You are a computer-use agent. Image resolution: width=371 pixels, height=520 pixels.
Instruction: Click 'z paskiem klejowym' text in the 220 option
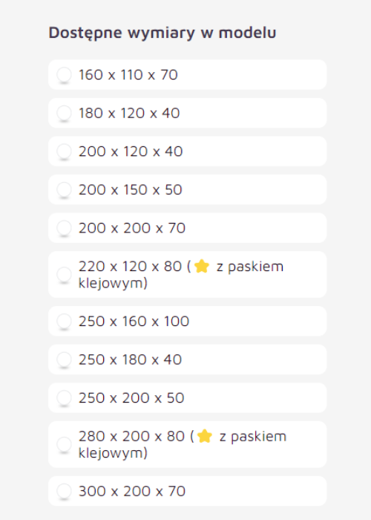tap(181, 275)
